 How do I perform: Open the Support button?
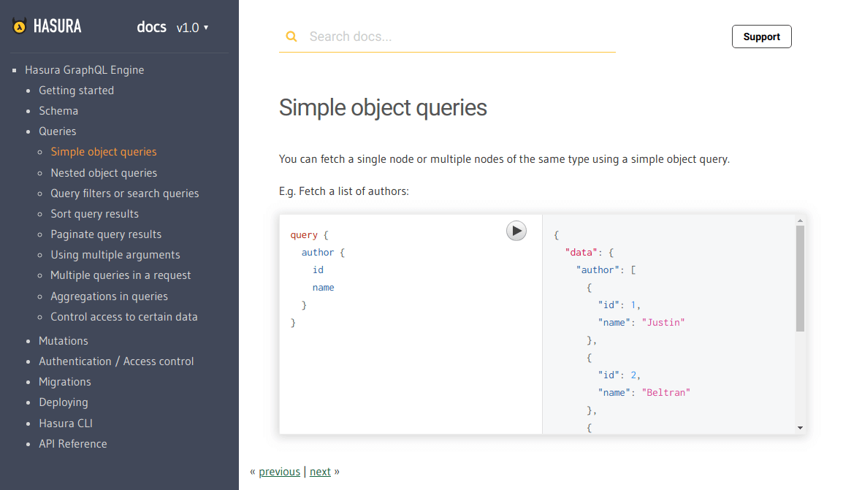(x=761, y=37)
